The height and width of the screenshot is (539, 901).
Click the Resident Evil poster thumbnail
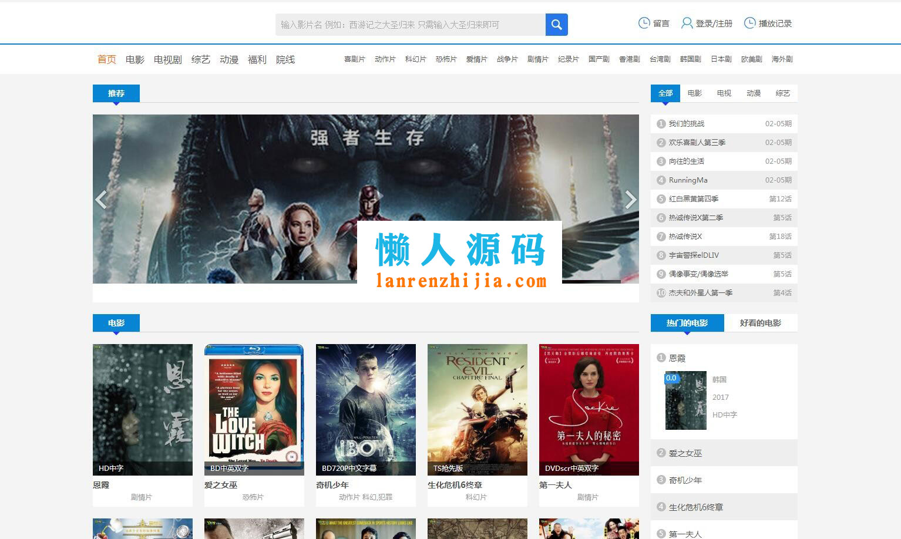tap(477, 409)
